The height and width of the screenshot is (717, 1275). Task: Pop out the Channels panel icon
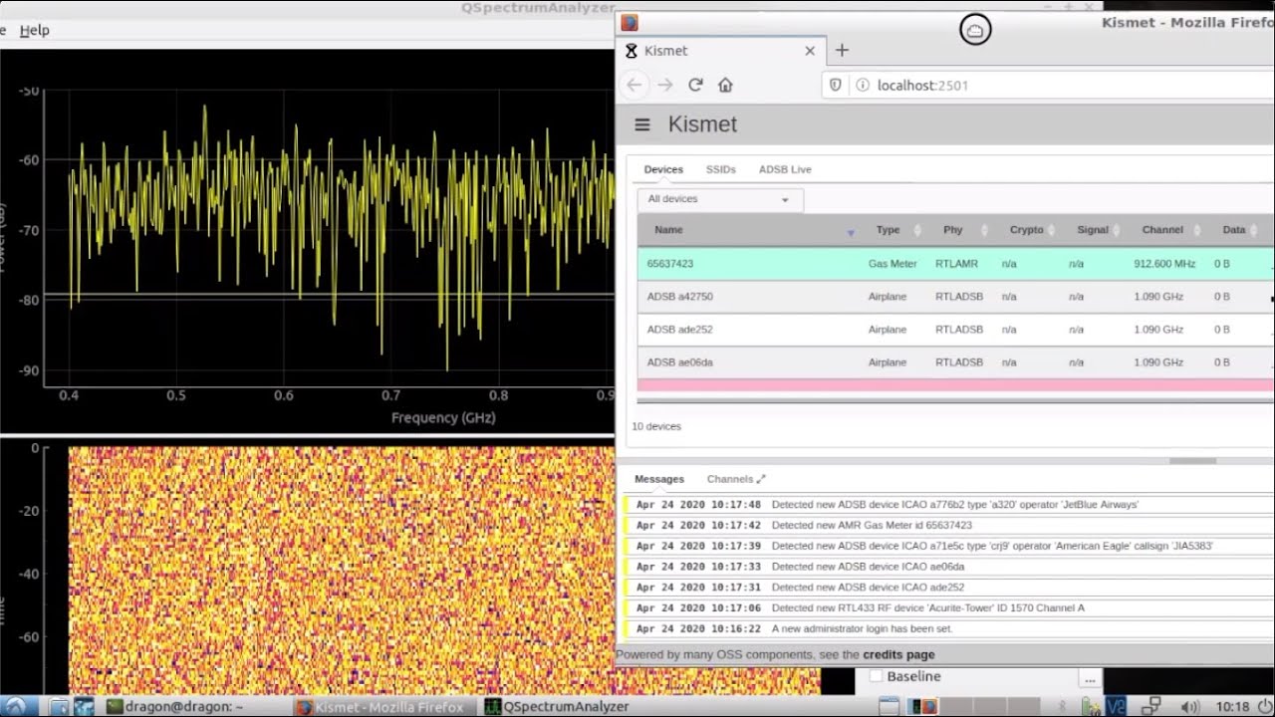pyautogui.click(x=761, y=479)
